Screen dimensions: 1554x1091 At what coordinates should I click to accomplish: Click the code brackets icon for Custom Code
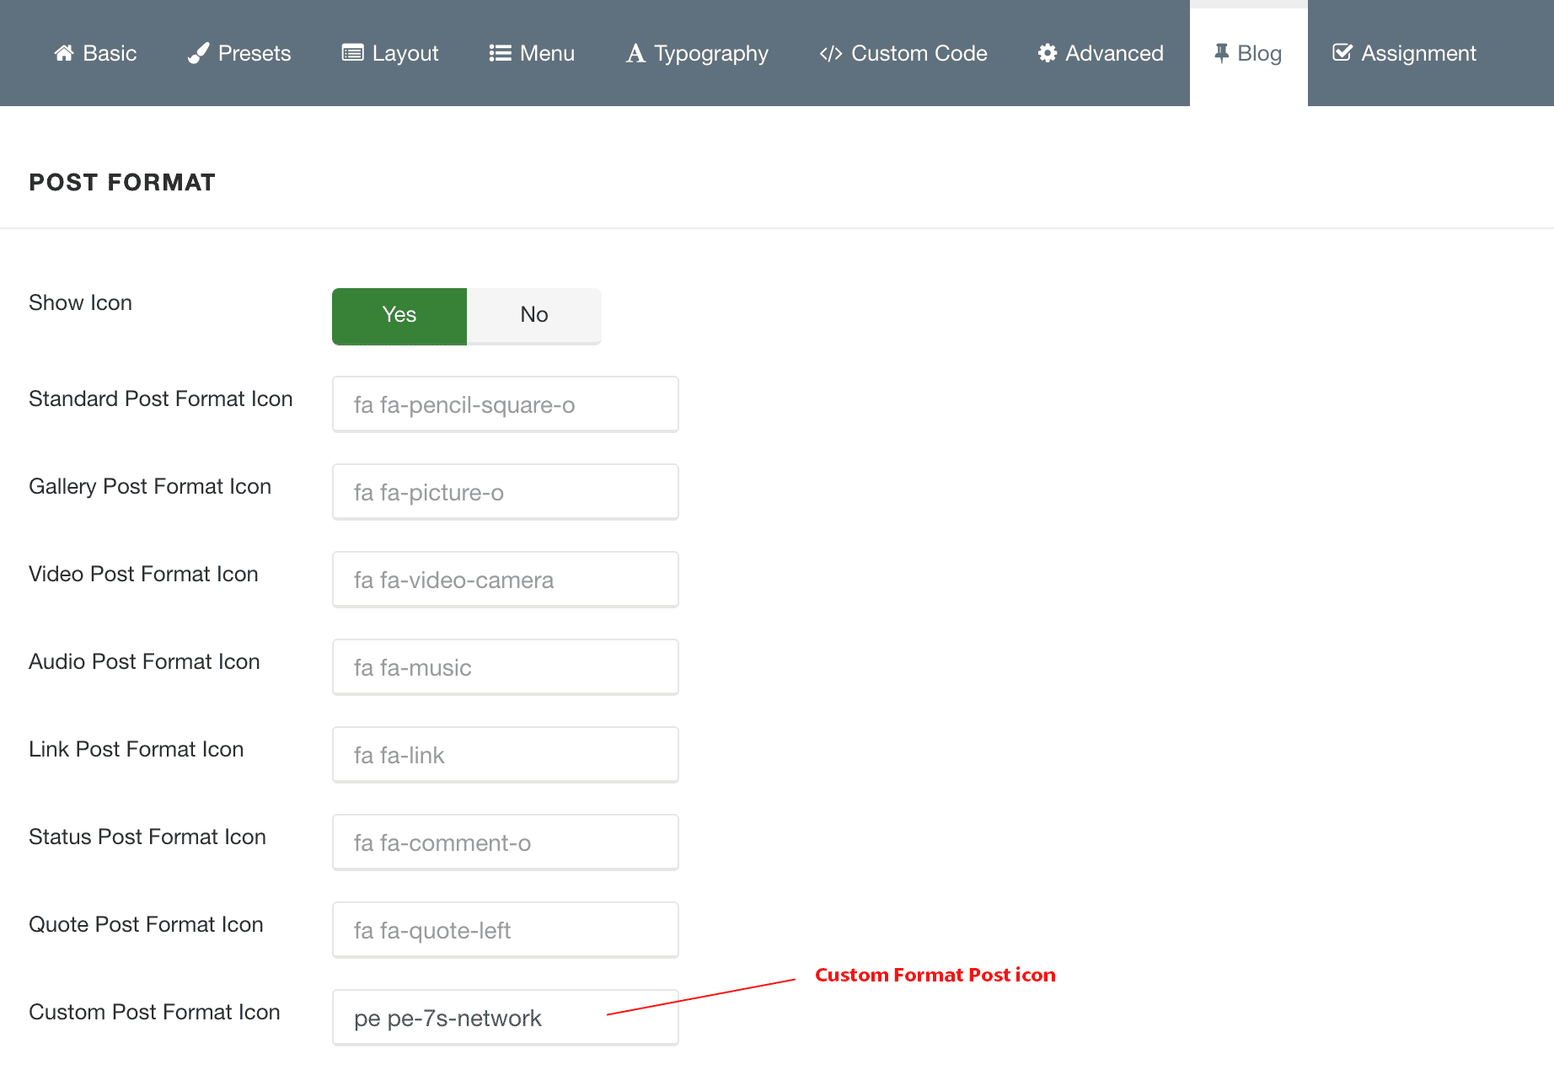pyautogui.click(x=830, y=53)
